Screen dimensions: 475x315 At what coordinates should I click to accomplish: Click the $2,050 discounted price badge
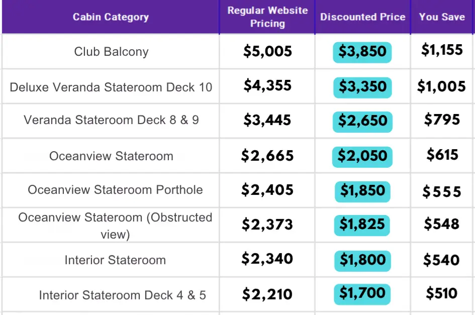click(x=362, y=157)
